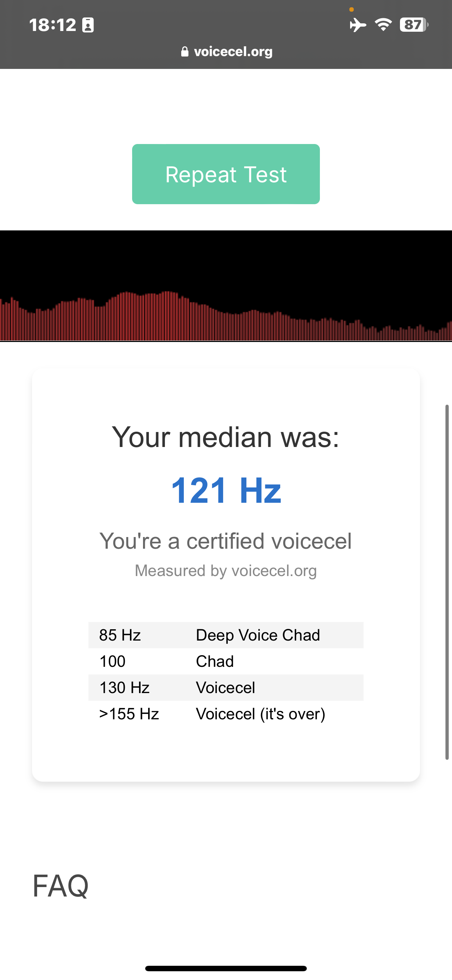452x980 pixels.
Task: Tap the 'Measured by voicecel.org' text
Action: pos(226,571)
